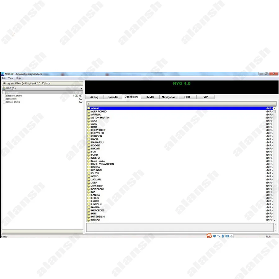Click the microphone voice input icon
279x279 pixels.
223,236
